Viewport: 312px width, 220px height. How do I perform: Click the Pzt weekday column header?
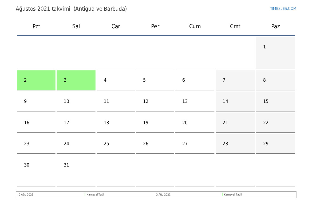pos(36,26)
